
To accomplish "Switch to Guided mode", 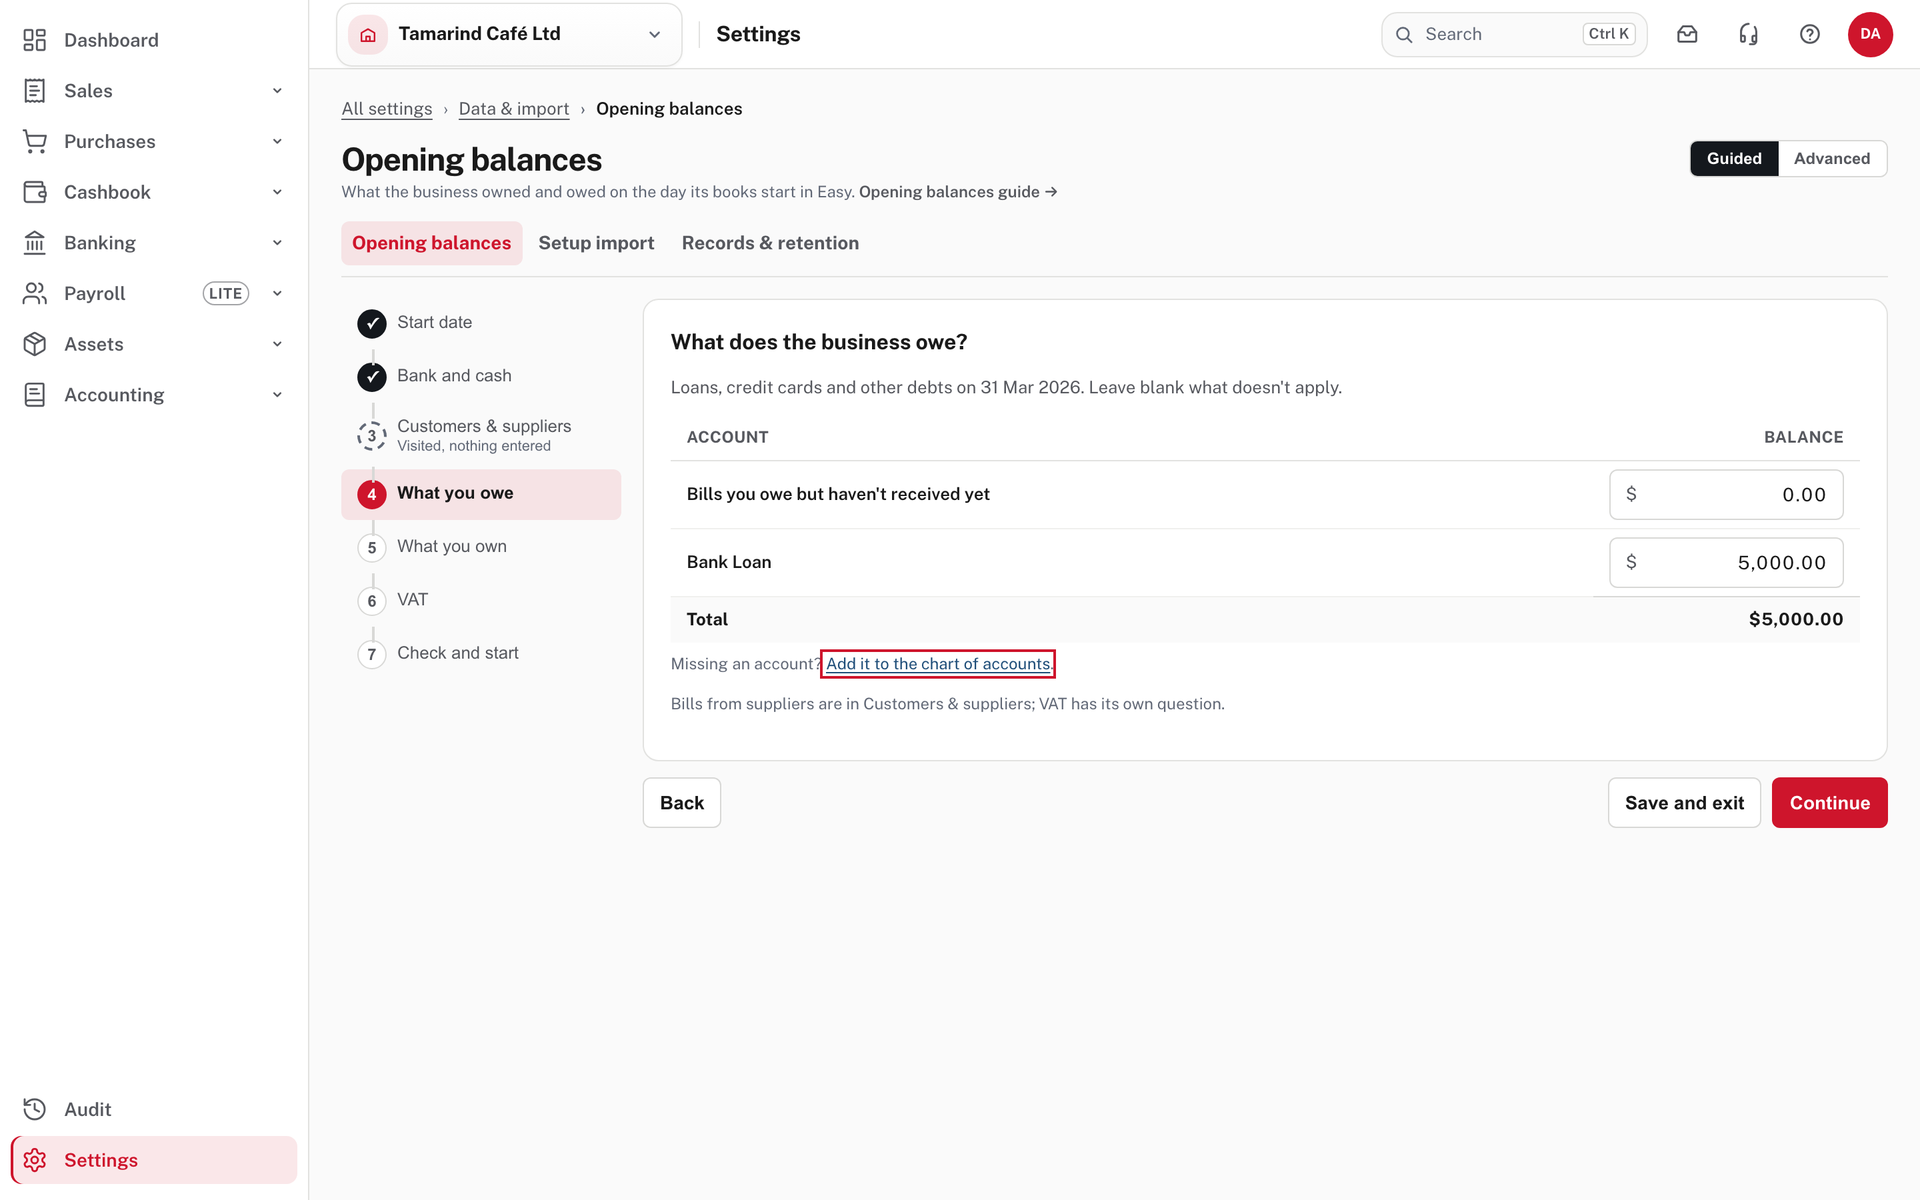I will pos(1735,159).
